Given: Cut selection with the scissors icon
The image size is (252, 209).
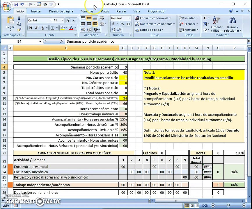Looking at the screenshot, I should [19, 18].
